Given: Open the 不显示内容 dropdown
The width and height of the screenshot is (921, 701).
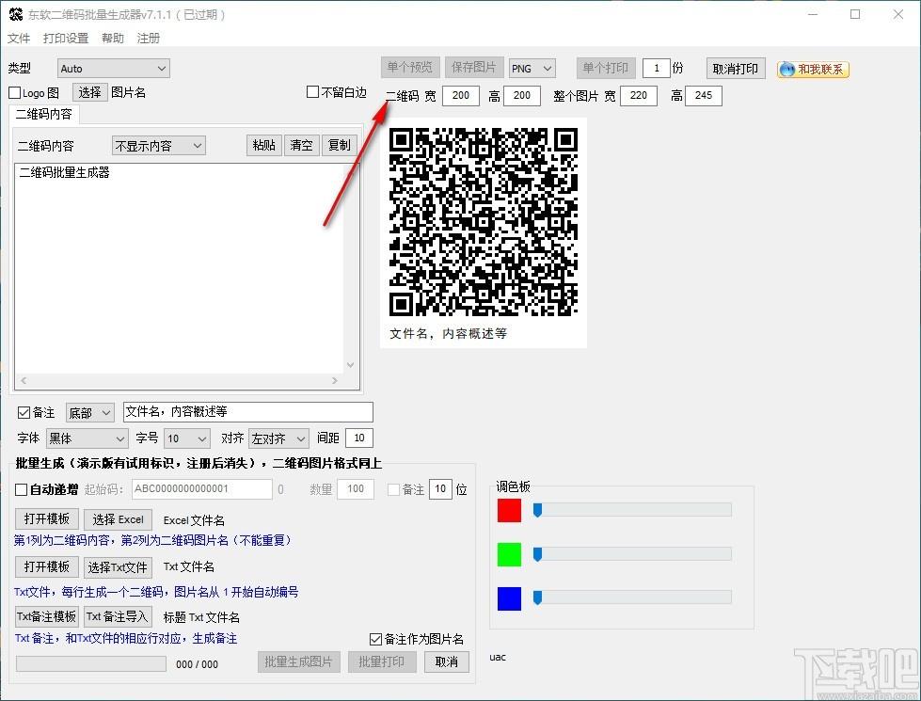Looking at the screenshot, I should [x=159, y=145].
